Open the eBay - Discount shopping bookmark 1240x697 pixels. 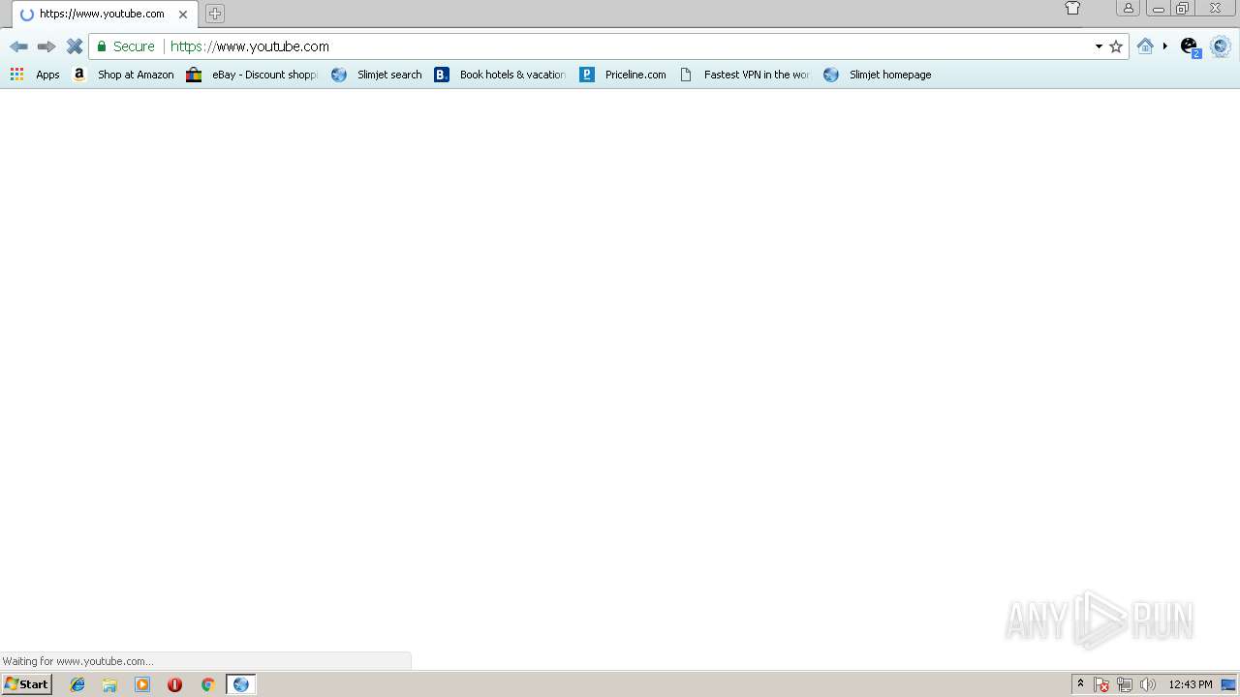tap(253, 75)
